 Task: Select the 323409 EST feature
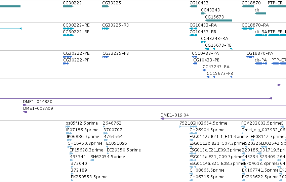point(261,160)
